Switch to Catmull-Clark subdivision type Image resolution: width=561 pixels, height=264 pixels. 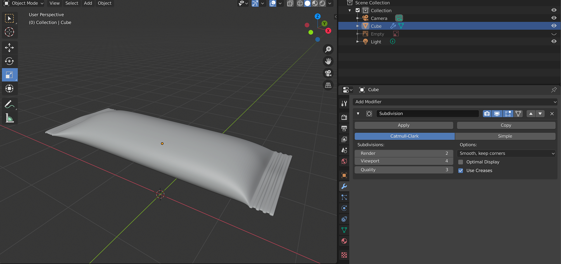[x=404, y=136]
